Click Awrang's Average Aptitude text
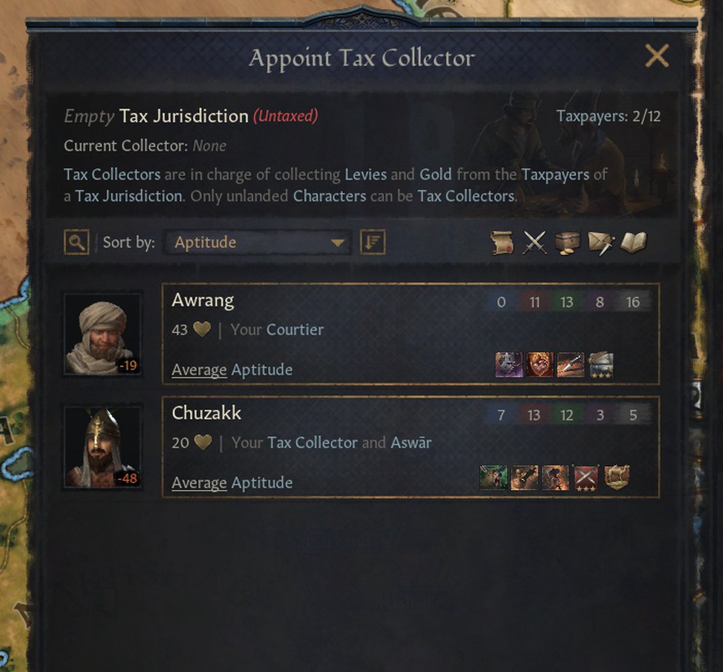 pyautogui.click(x=232, y=370)
